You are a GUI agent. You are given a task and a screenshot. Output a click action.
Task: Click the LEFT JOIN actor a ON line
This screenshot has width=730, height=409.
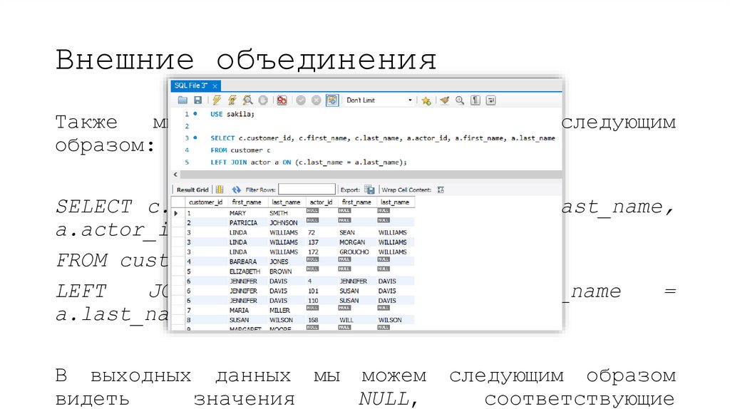click(308, 162)
